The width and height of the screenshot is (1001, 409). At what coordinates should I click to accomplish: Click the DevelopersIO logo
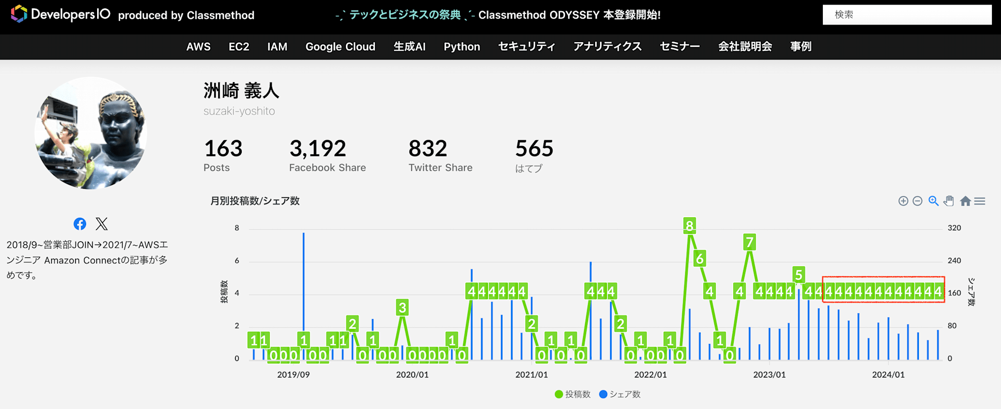(x=61, y=14)
